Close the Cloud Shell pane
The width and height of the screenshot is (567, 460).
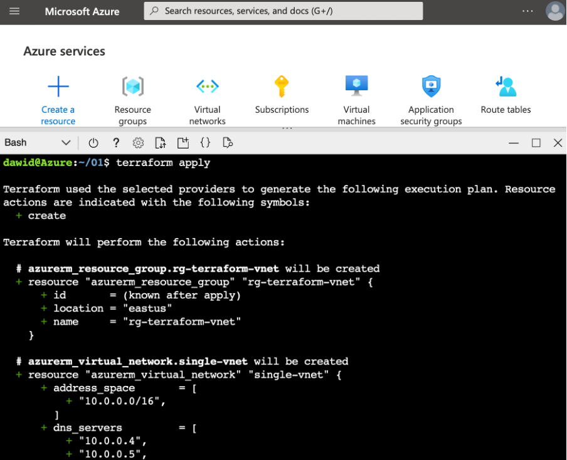(558, 143)
